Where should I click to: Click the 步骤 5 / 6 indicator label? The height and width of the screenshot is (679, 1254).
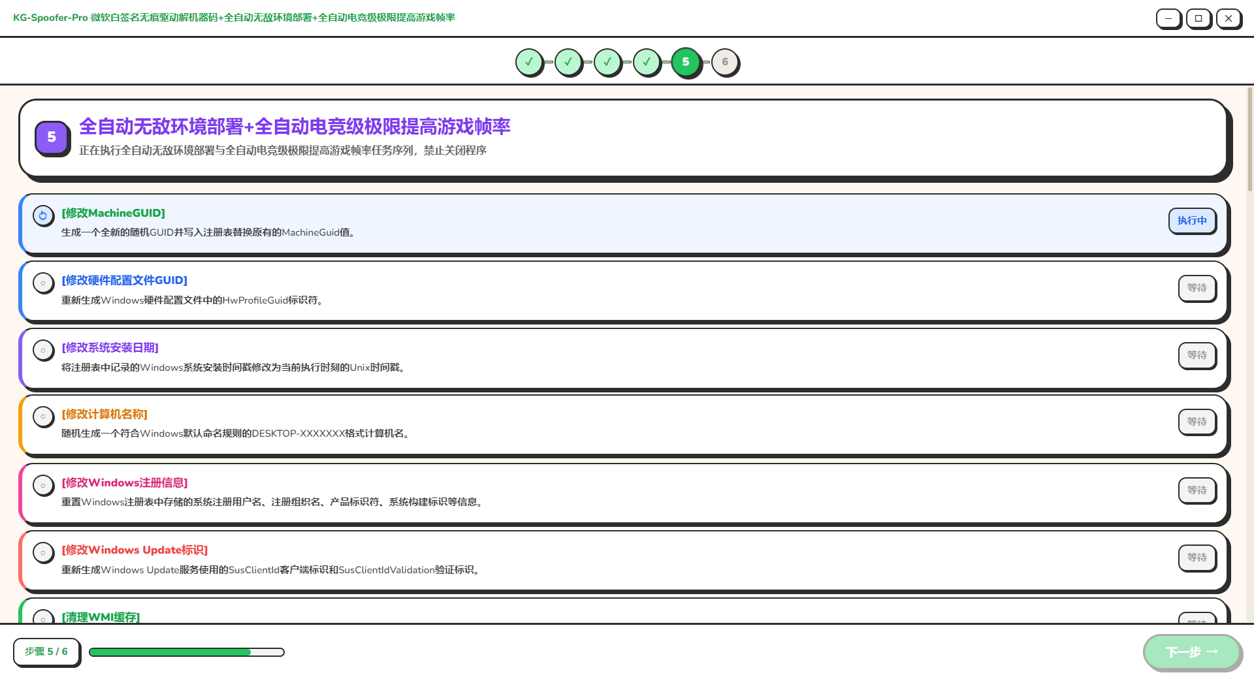pos(46,652)
